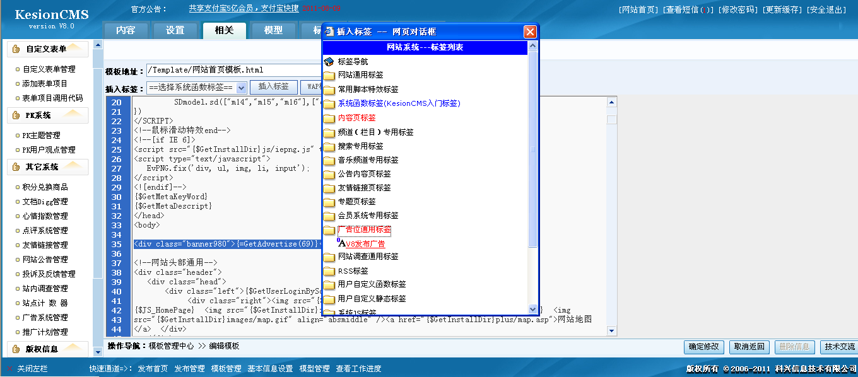Viewport: 858px width, 377px height.
Task: Collapse the 广告位通用标签 tree folder
Action: [x=364, y=230]
